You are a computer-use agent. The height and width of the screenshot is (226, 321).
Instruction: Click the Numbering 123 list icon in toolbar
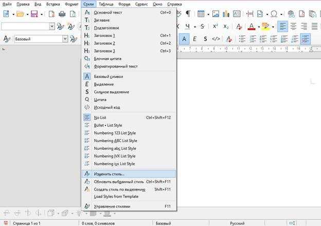tap(253, 39)
